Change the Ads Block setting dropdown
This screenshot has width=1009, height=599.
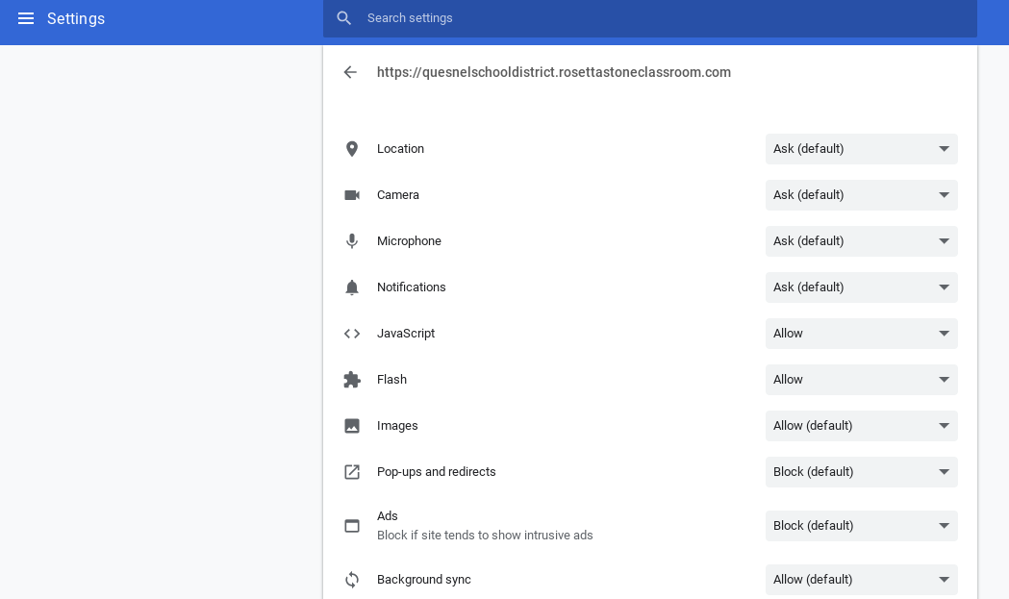(861, 526)
